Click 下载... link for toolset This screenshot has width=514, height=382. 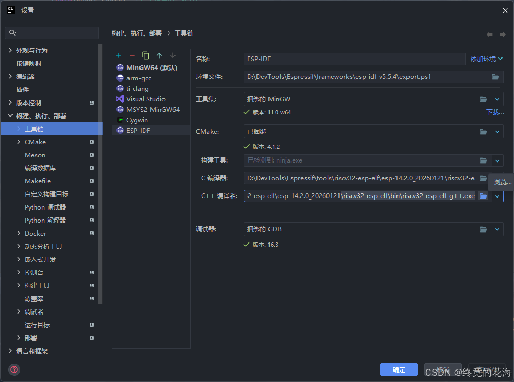pyautogui.click(x=495, y=112)
